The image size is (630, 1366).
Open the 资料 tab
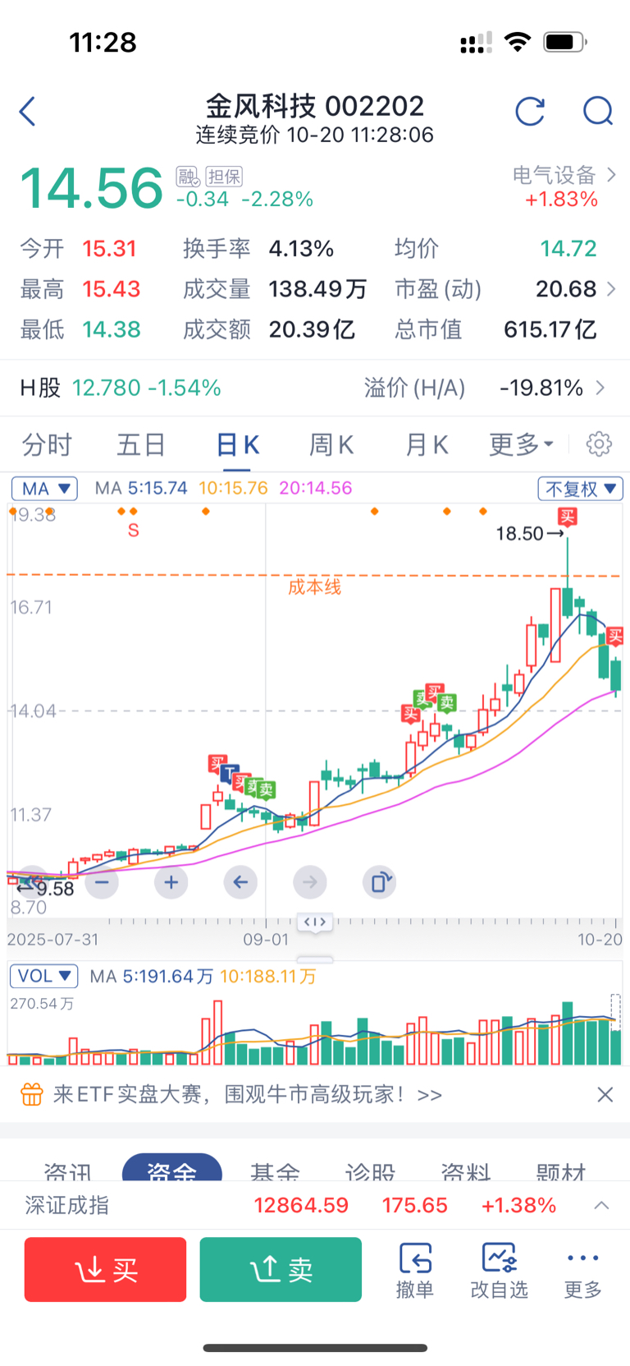coord(465,1171)
